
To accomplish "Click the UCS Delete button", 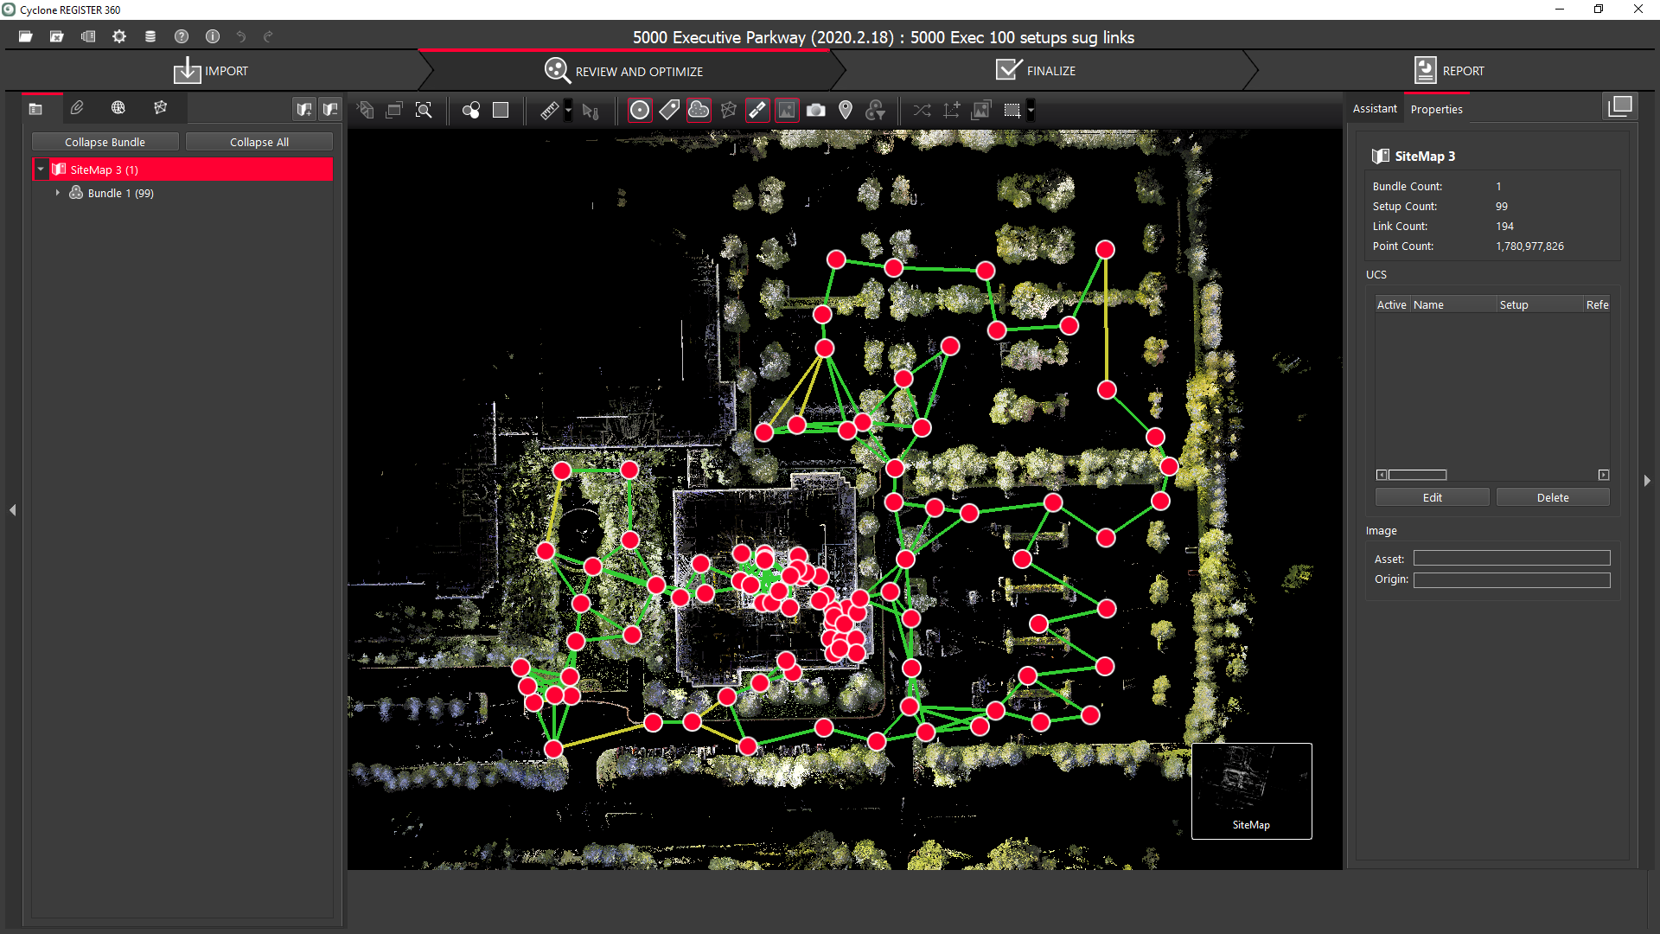I will coord(1552,497).
